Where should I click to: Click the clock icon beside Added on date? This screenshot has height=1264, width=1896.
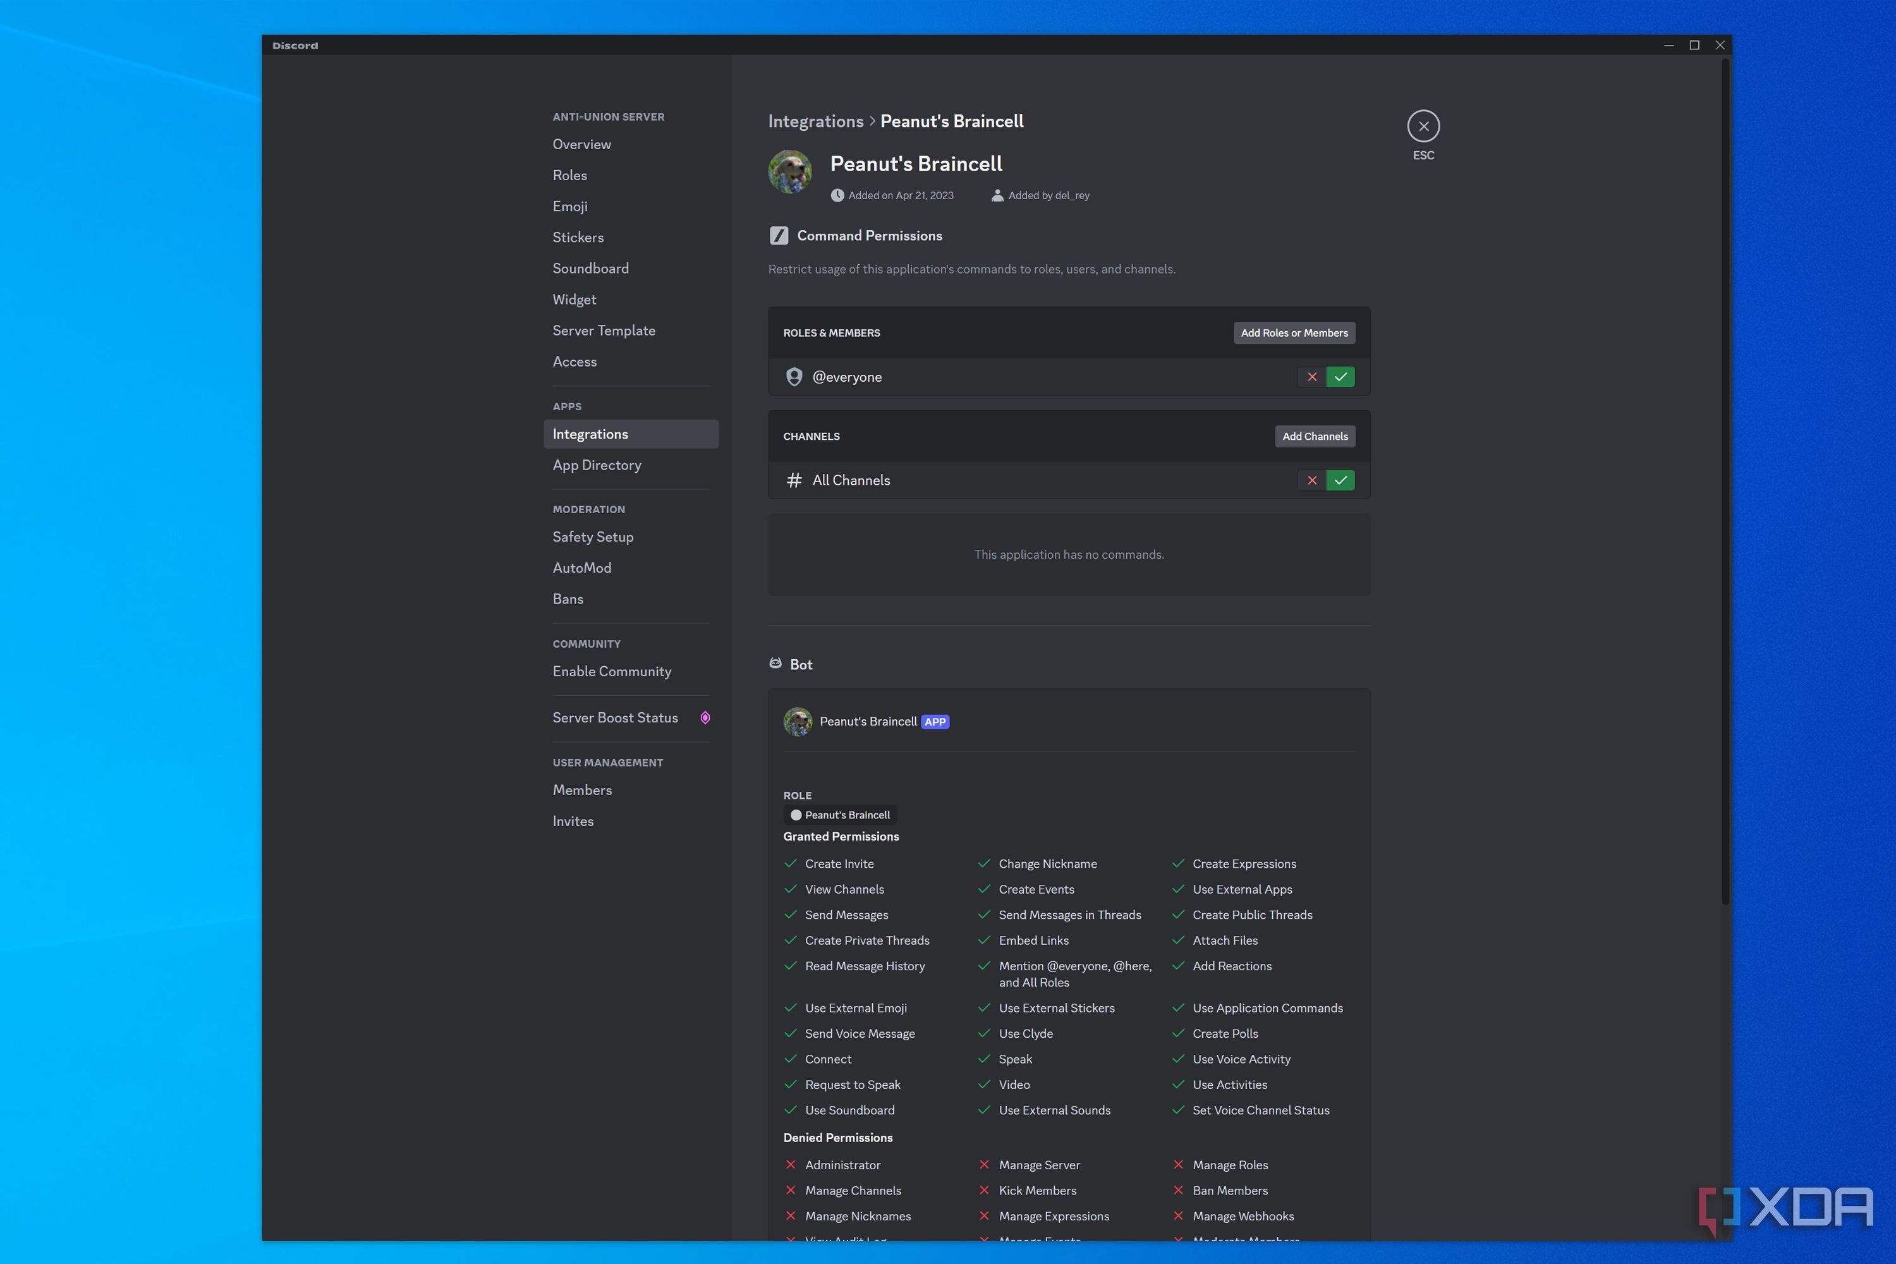tap(837, 195)
